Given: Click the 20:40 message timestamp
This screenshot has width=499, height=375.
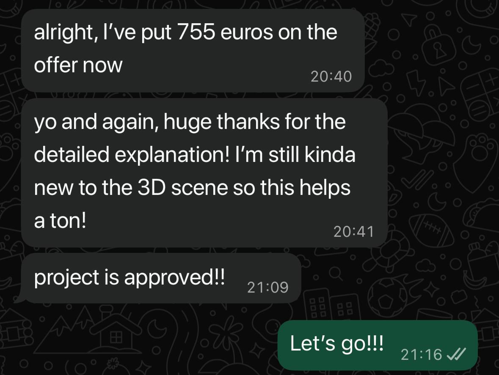Looking at the screenshot, I should point(331,77).
